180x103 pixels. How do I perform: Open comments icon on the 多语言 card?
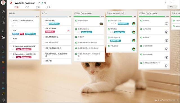[13, 41]
